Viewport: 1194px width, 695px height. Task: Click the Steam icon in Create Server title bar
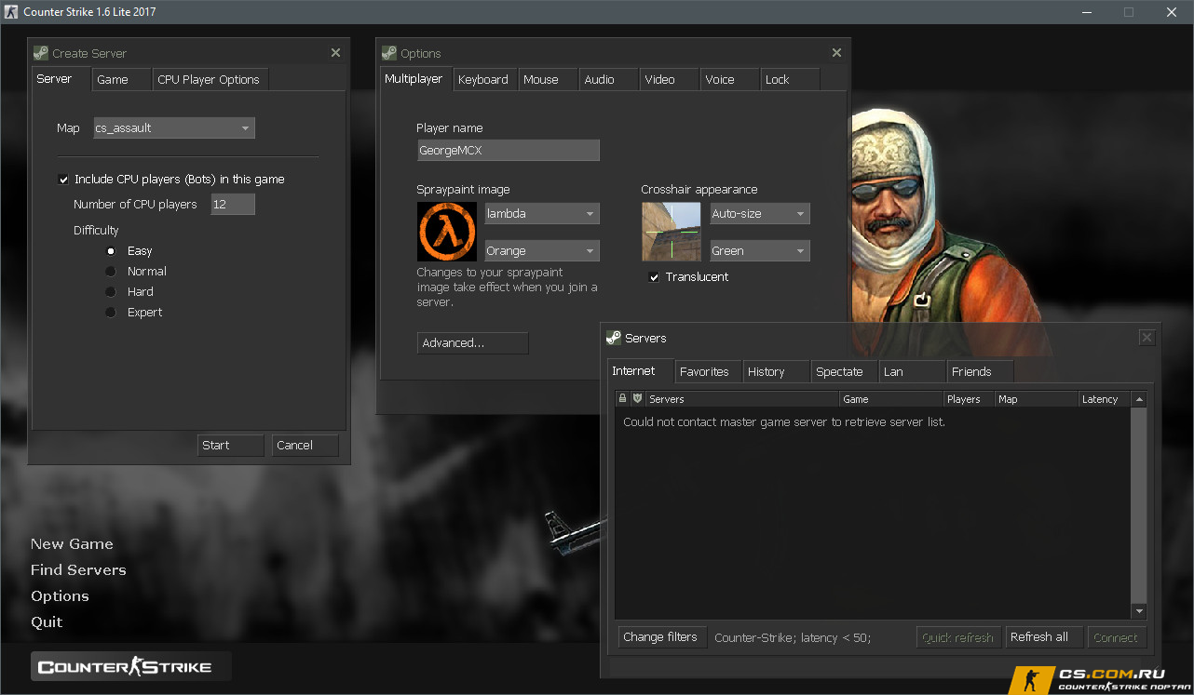(40, 53)
